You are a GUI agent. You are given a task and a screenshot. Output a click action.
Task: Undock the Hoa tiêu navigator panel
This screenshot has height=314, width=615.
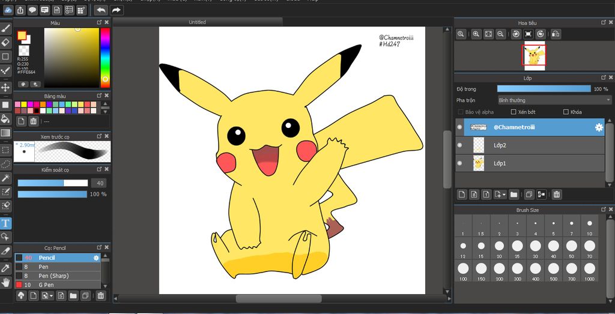603,23
